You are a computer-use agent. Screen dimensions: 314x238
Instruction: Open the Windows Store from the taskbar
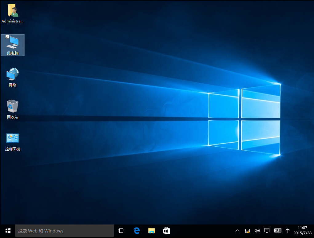point(166,231)
